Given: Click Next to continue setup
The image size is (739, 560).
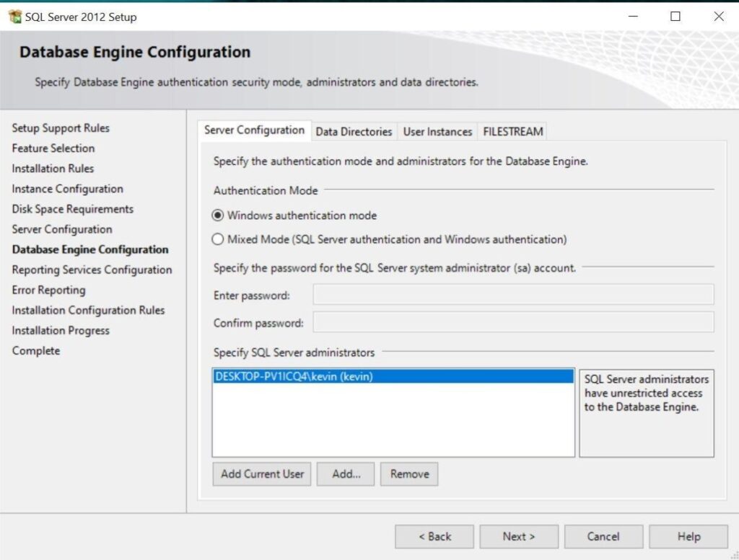Looking at the screenshot, I should (x=518, y=536).
